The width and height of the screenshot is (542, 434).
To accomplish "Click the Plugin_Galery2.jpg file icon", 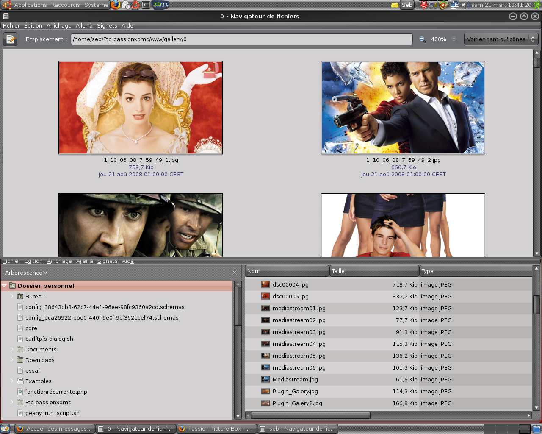I will tap(265, 403).
